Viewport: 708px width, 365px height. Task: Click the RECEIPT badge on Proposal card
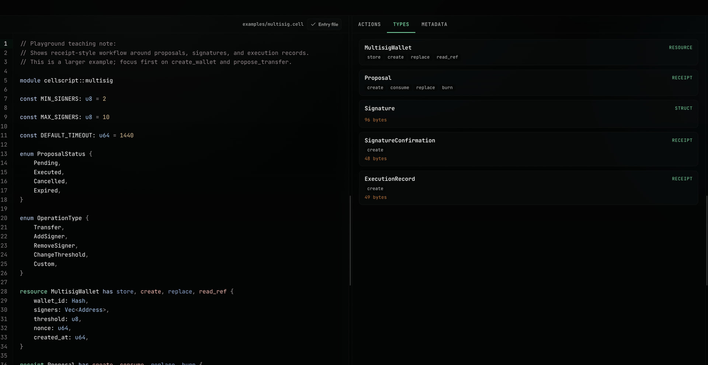tap(682, 78)
